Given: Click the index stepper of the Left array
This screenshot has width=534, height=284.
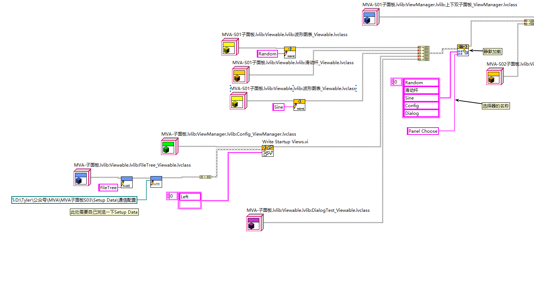Looking at the screenshot, I should click(168, 196).
